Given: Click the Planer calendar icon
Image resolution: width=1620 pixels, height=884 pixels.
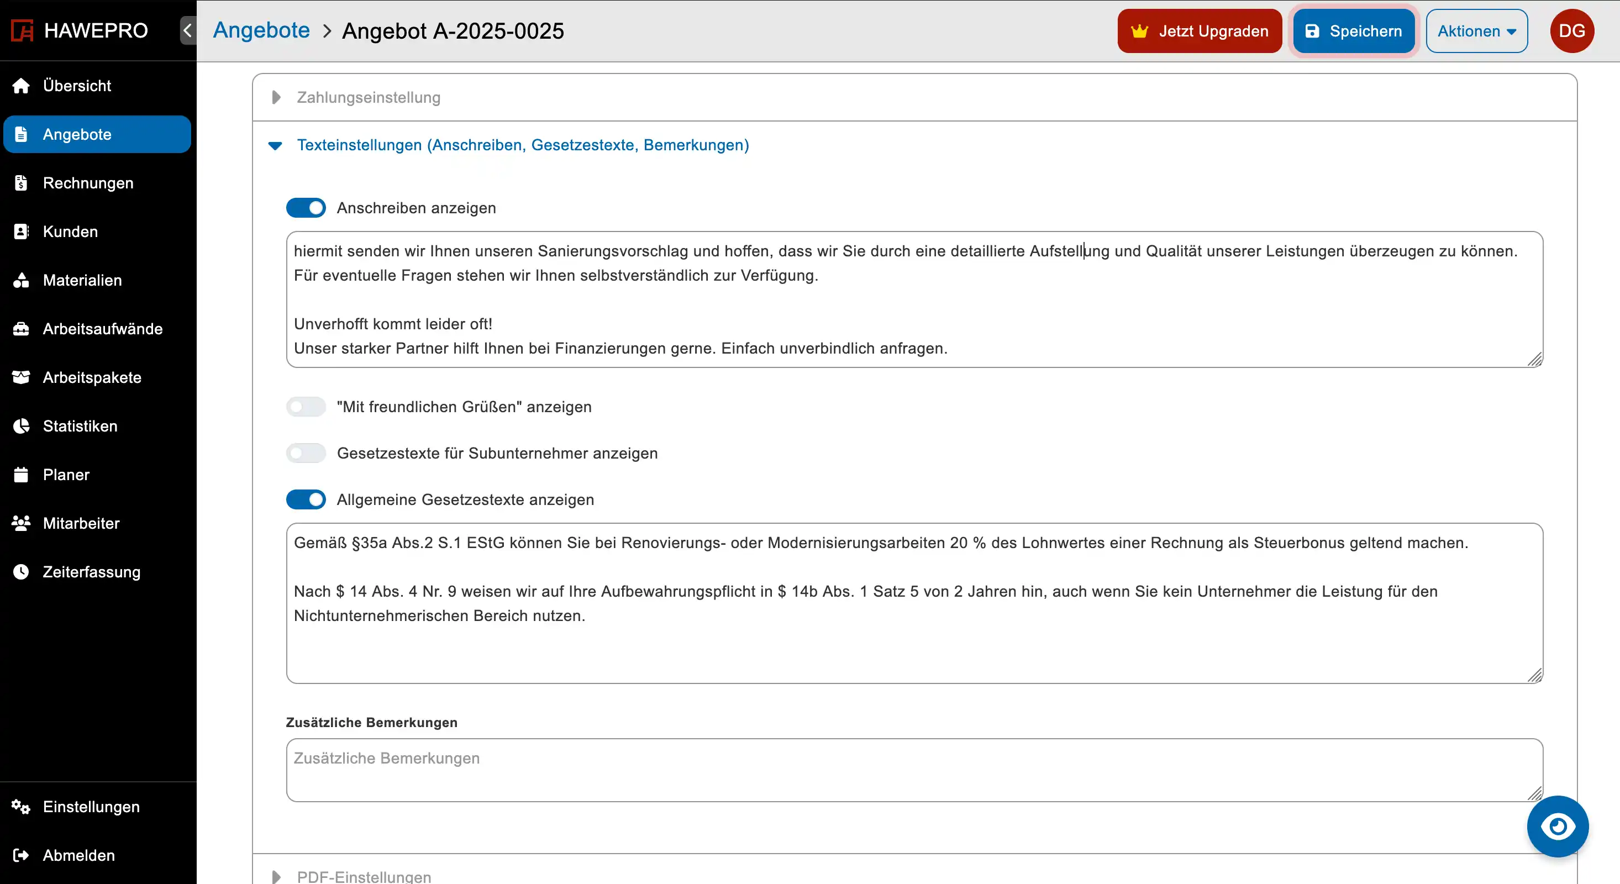Looking at the screenshot, I should coord(21,475).
